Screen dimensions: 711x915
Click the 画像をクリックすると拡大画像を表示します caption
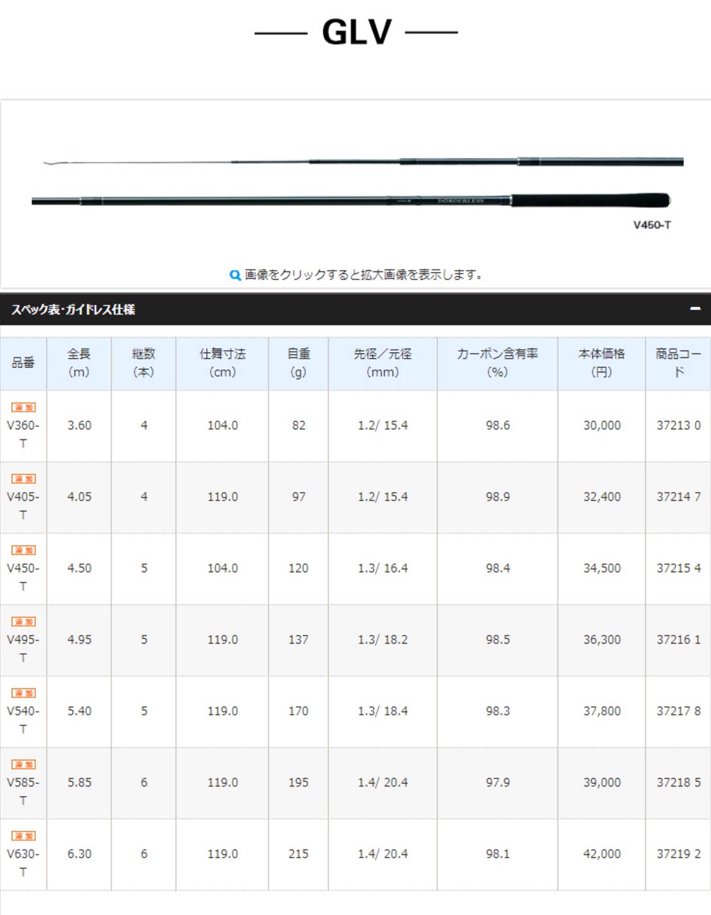point(363,275)
